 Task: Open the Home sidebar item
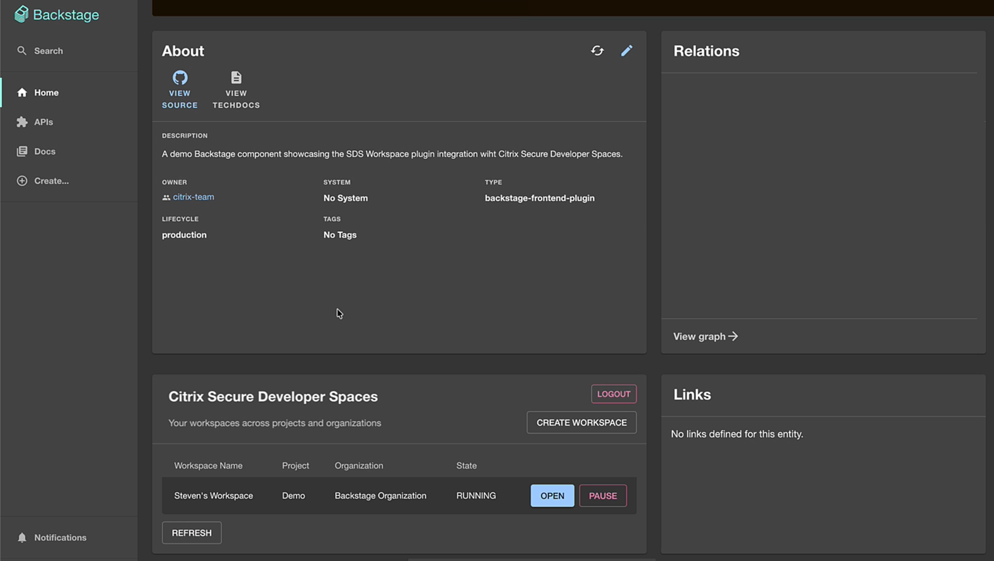pos(46,92)
